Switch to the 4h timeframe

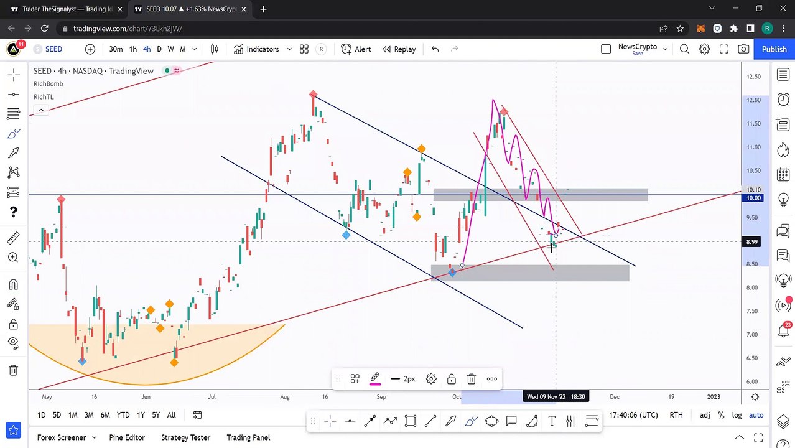tap(147, 49)
